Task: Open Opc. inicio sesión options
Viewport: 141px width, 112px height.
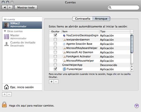Action: tap(22, 87)
